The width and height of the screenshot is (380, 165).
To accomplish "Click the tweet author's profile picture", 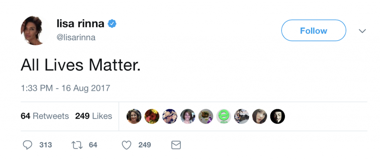I will 35,30.
